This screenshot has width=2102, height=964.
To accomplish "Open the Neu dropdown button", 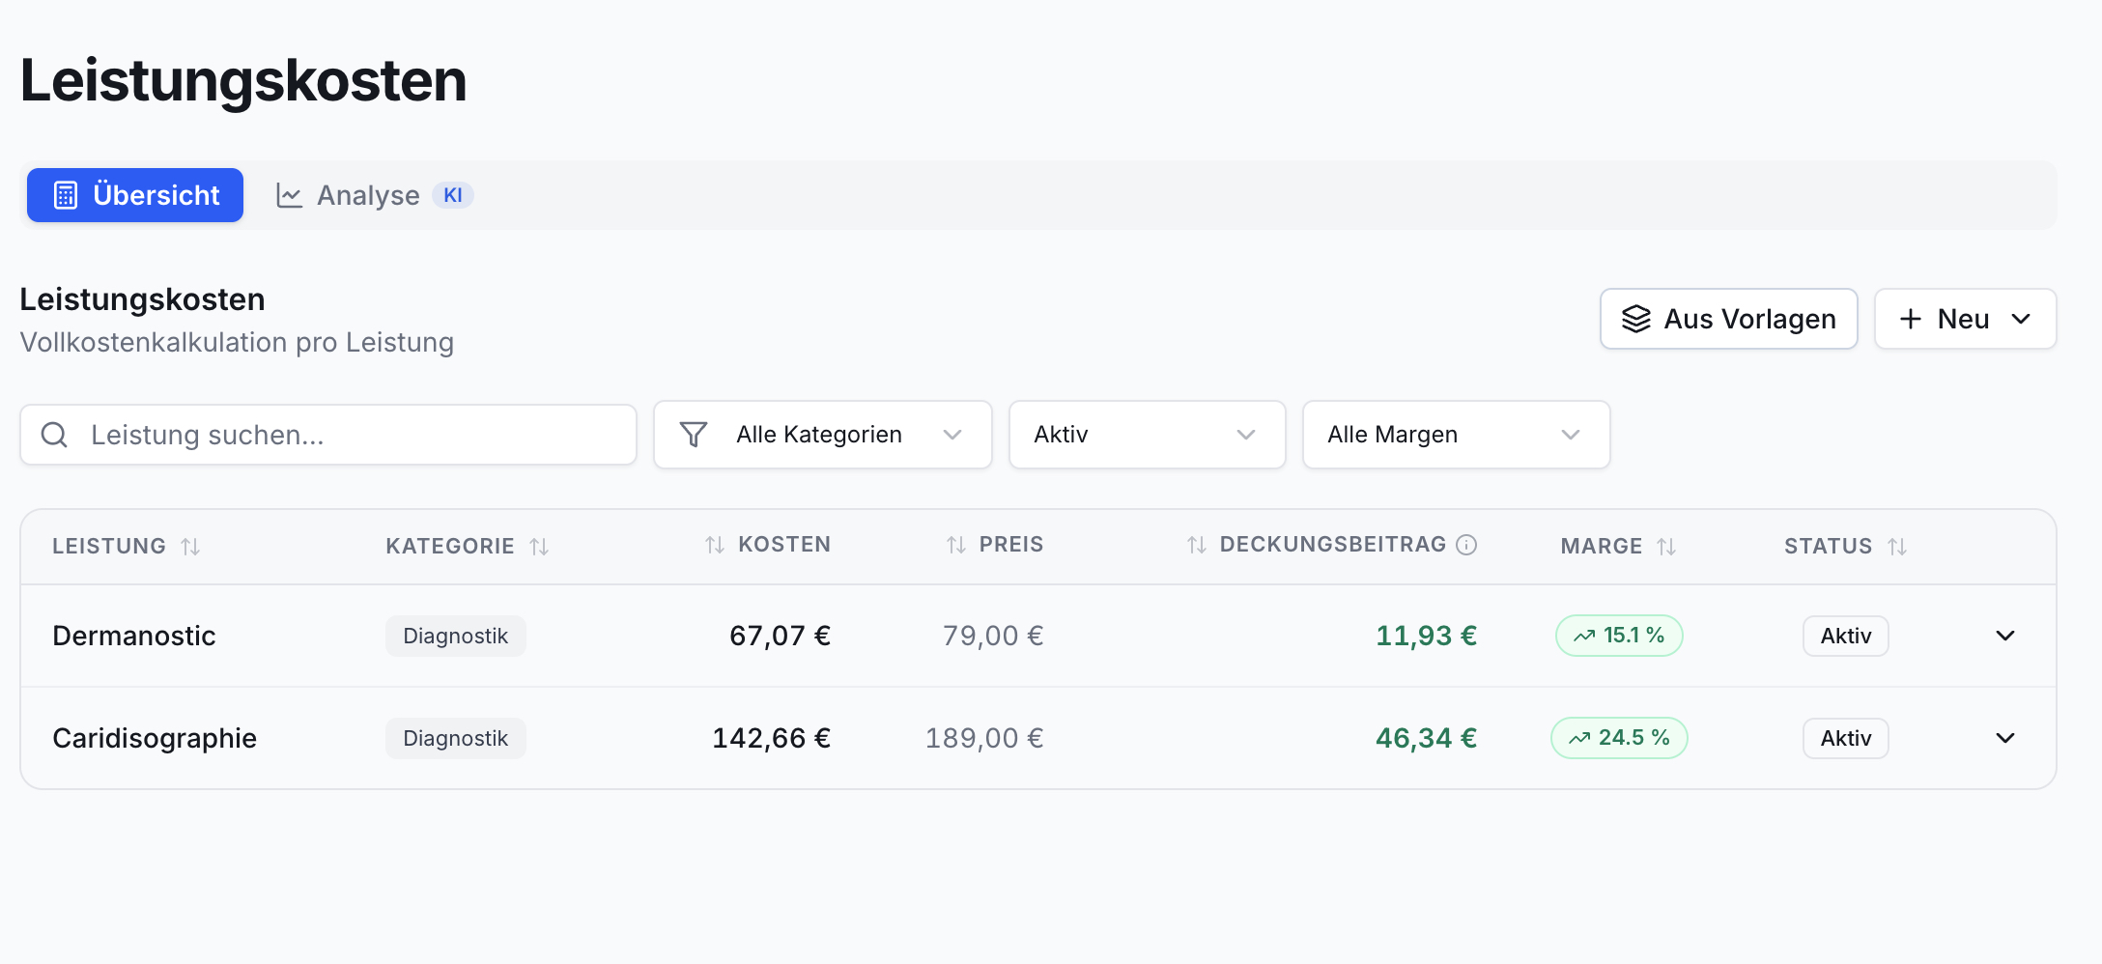I will (1965, 319).
